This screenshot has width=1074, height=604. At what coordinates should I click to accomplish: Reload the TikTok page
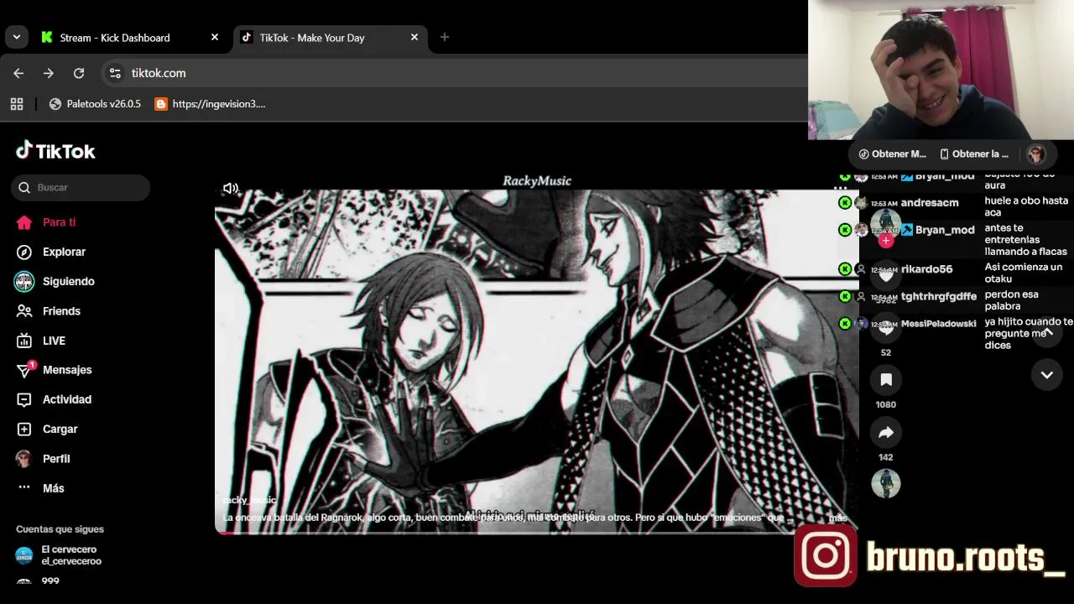tap(79, 73)
